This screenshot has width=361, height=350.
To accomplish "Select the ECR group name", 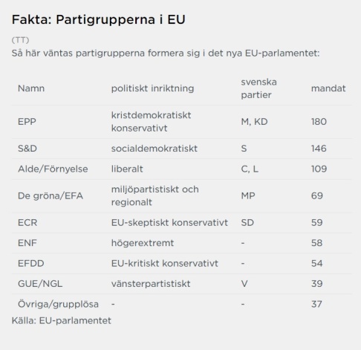I will (27, 223).
